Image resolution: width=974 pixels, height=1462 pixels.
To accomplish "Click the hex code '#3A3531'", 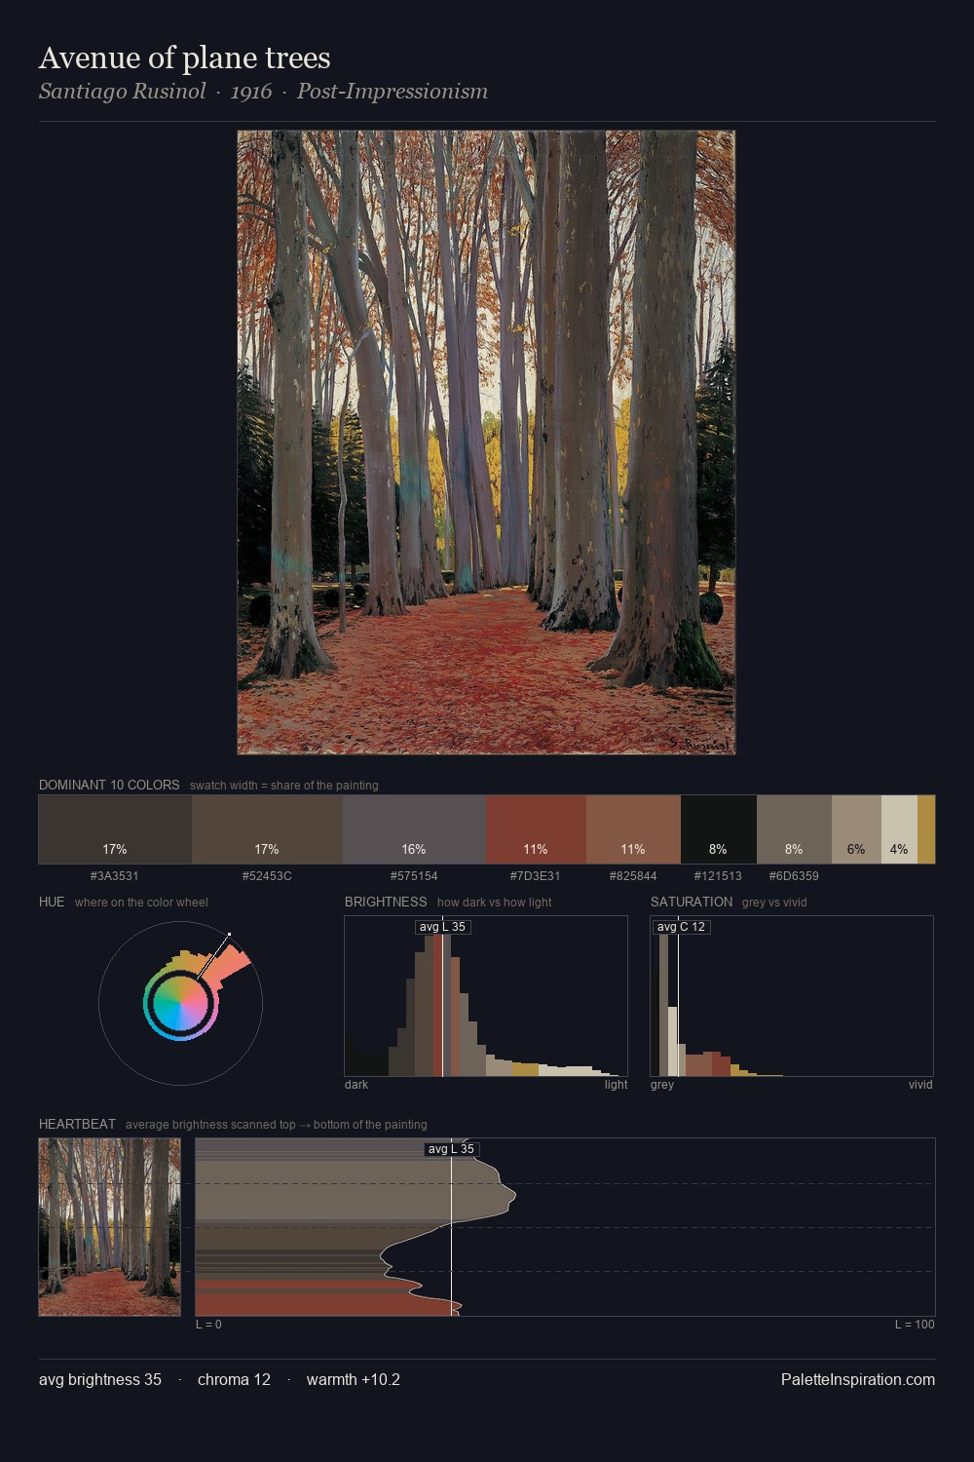I will (115, 876).
